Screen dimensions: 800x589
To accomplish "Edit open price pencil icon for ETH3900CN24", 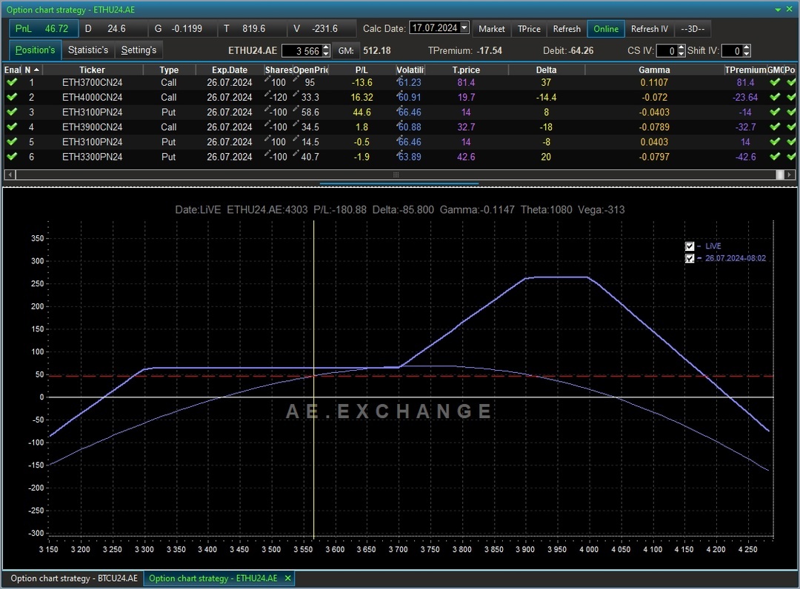I will coord(296,124).
